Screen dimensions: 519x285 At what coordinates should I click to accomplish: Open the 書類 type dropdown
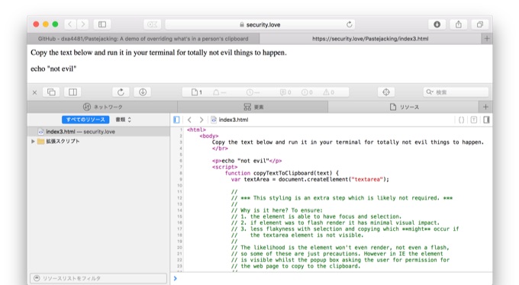[x=123, y=120]
